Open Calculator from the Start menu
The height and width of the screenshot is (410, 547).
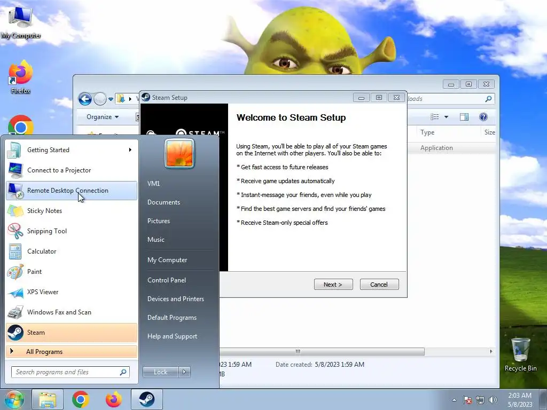click(x=72, y=251)
